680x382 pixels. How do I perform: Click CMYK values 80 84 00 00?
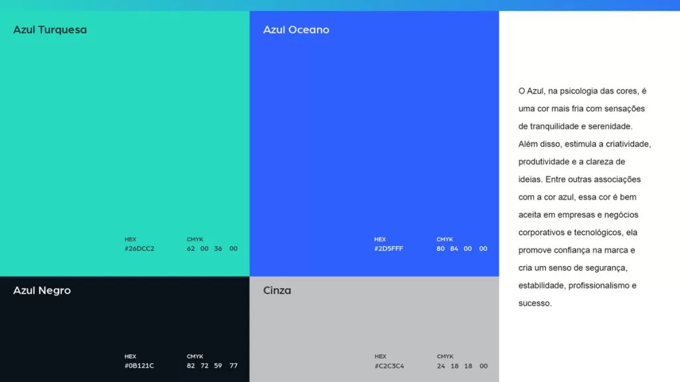point(462,249)
